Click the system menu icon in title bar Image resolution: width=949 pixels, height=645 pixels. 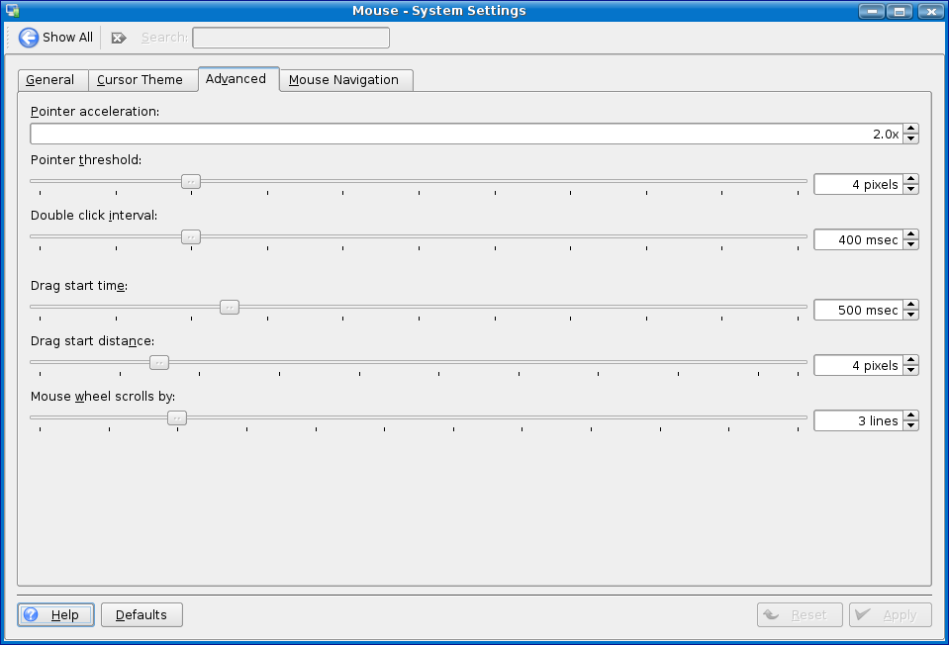[13, 11]
